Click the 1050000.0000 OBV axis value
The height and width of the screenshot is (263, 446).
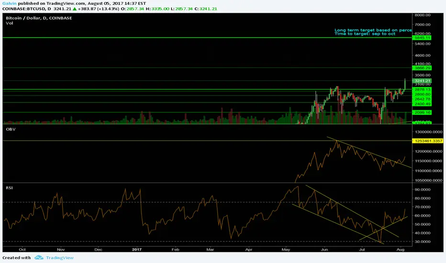pos(429,181)
